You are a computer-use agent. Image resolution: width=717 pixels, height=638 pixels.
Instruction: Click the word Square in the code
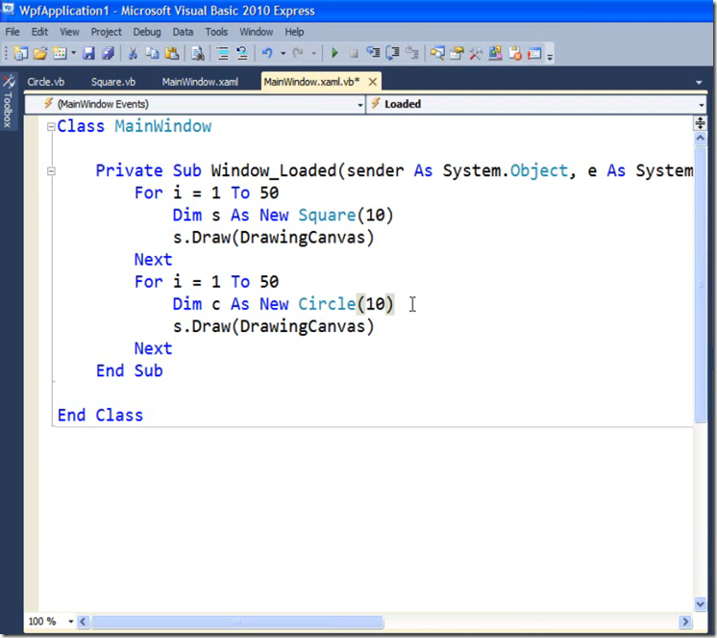[327, 216]
